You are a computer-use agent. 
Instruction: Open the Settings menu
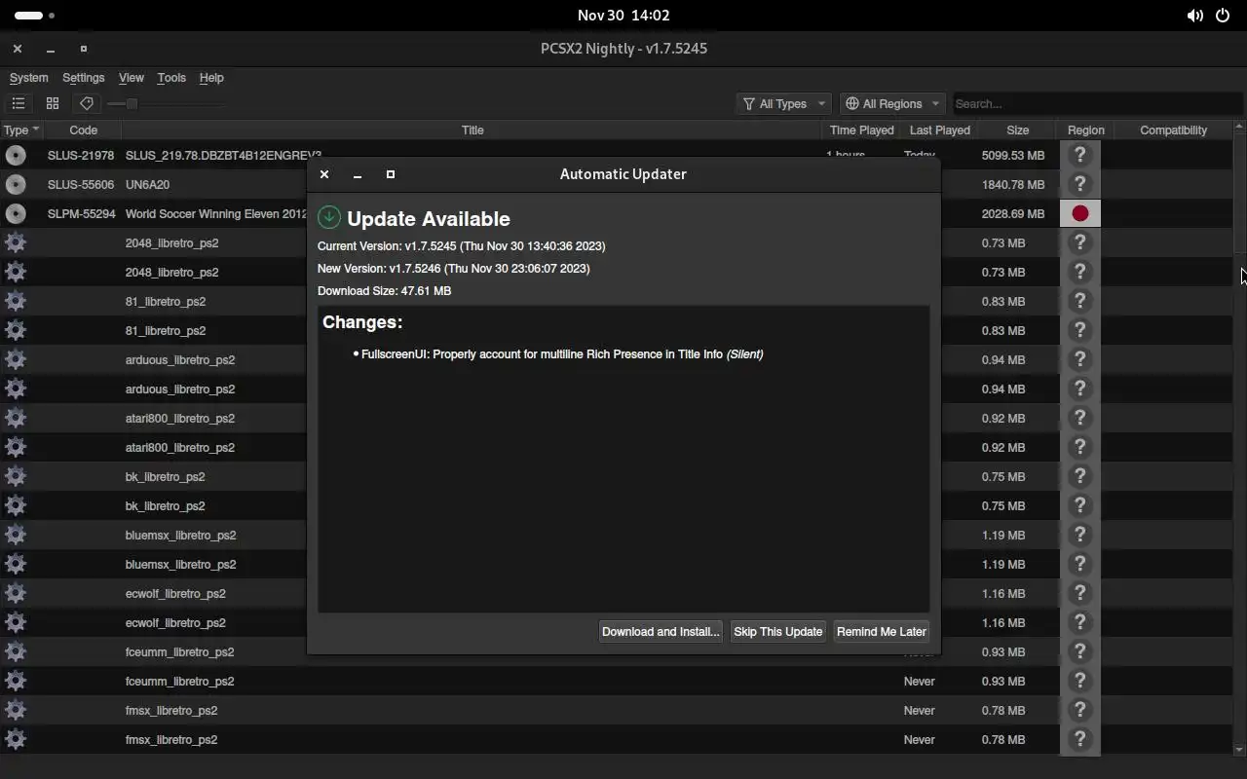coord(83,78)
